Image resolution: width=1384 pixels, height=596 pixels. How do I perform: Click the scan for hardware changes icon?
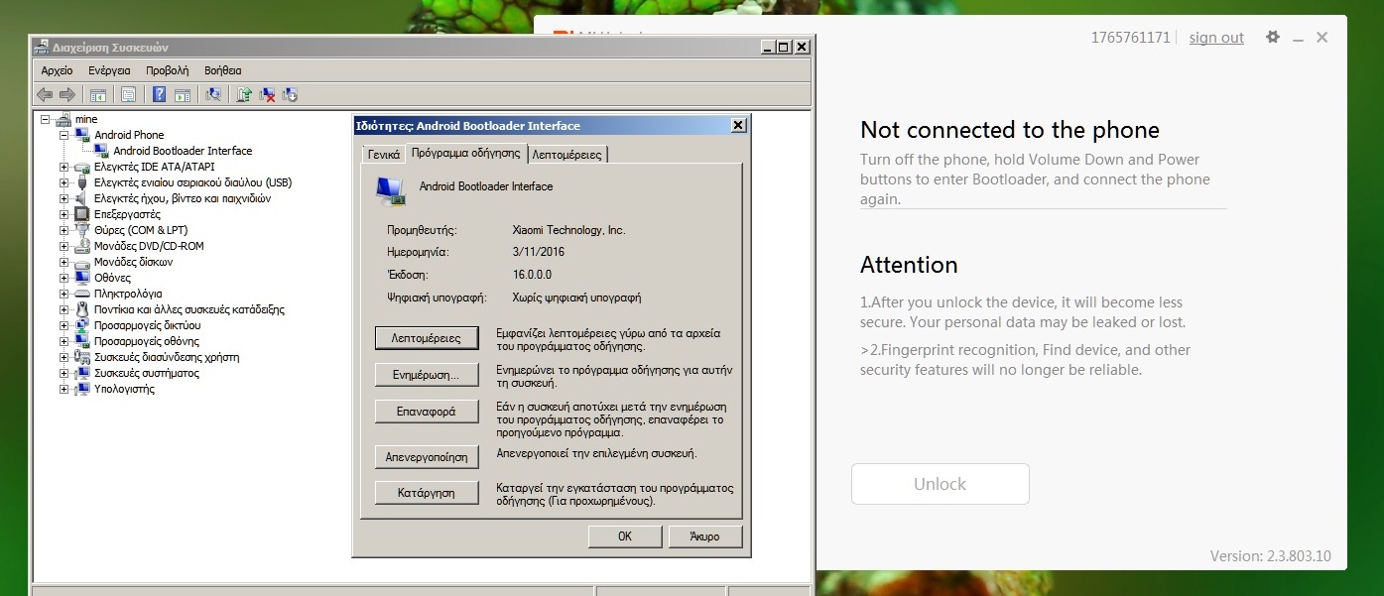213,95
